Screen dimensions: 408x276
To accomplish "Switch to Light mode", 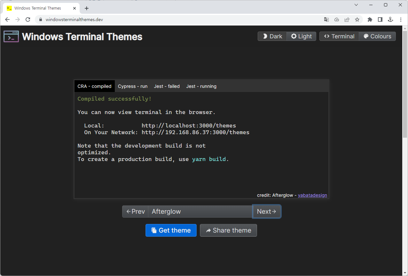I will [x=301, y=36].
